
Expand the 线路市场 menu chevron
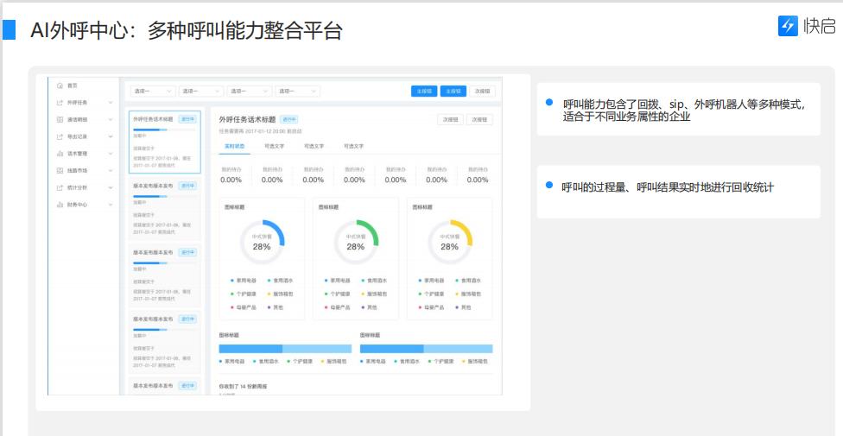click(x=111, y=171)
